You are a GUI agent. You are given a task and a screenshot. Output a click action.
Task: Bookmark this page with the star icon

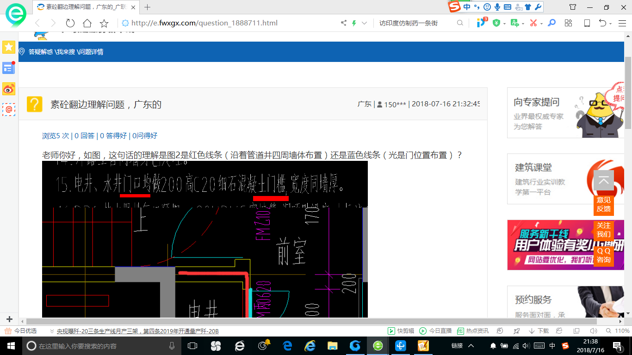pyautogui.click(x=104, y=23)
